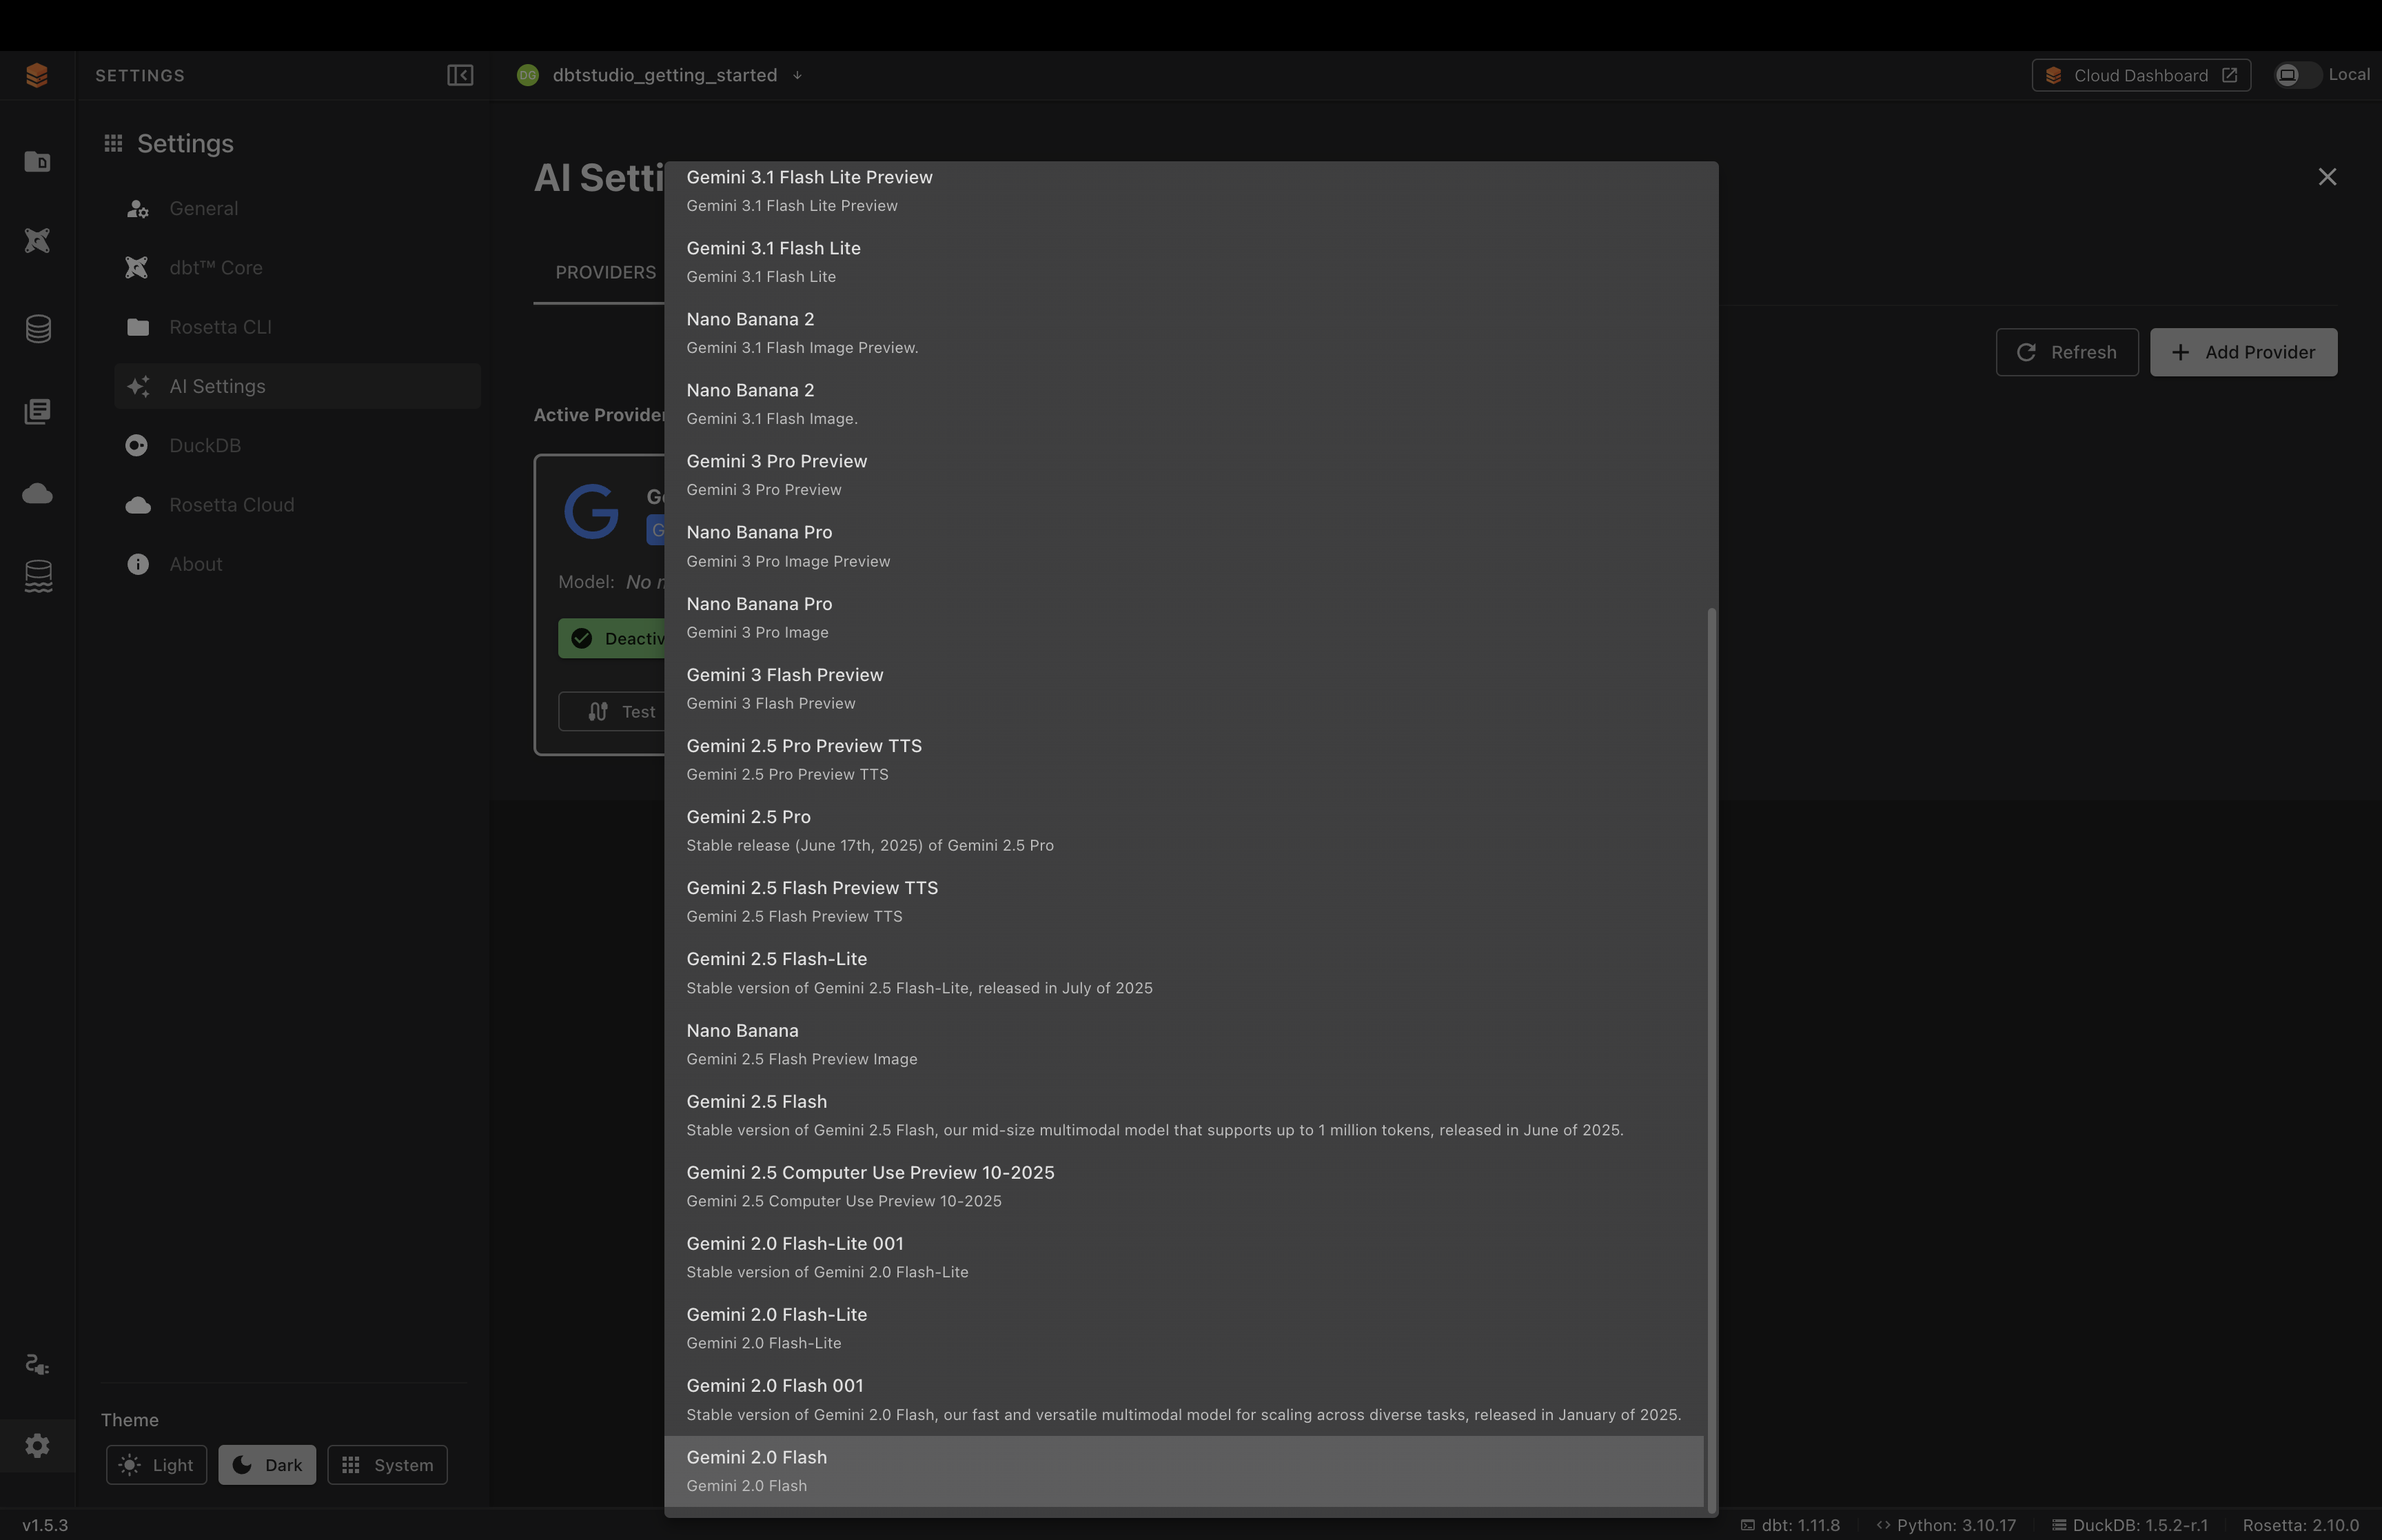Open the stacked documents icon in left rail
The width and height of the screenshot is (2382, 1540).
(x=37, y=411)
